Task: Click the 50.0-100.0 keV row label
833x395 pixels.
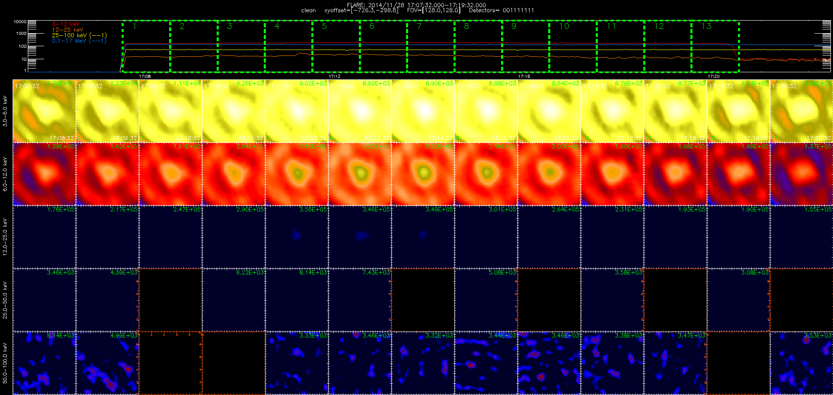Action: tap(5, 363)
